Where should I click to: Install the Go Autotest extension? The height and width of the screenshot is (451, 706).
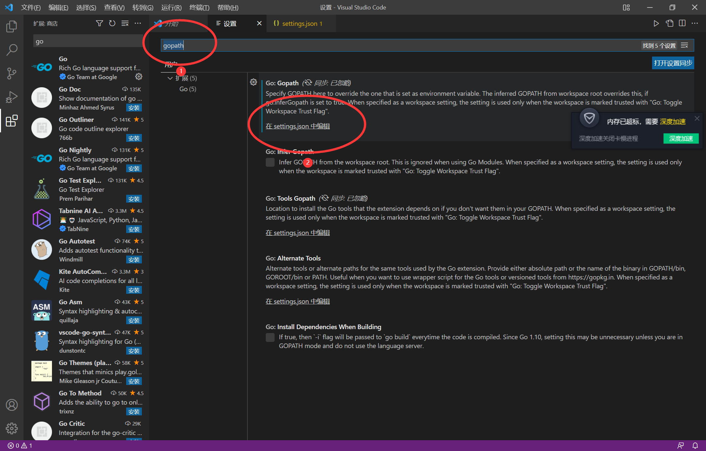134,260
